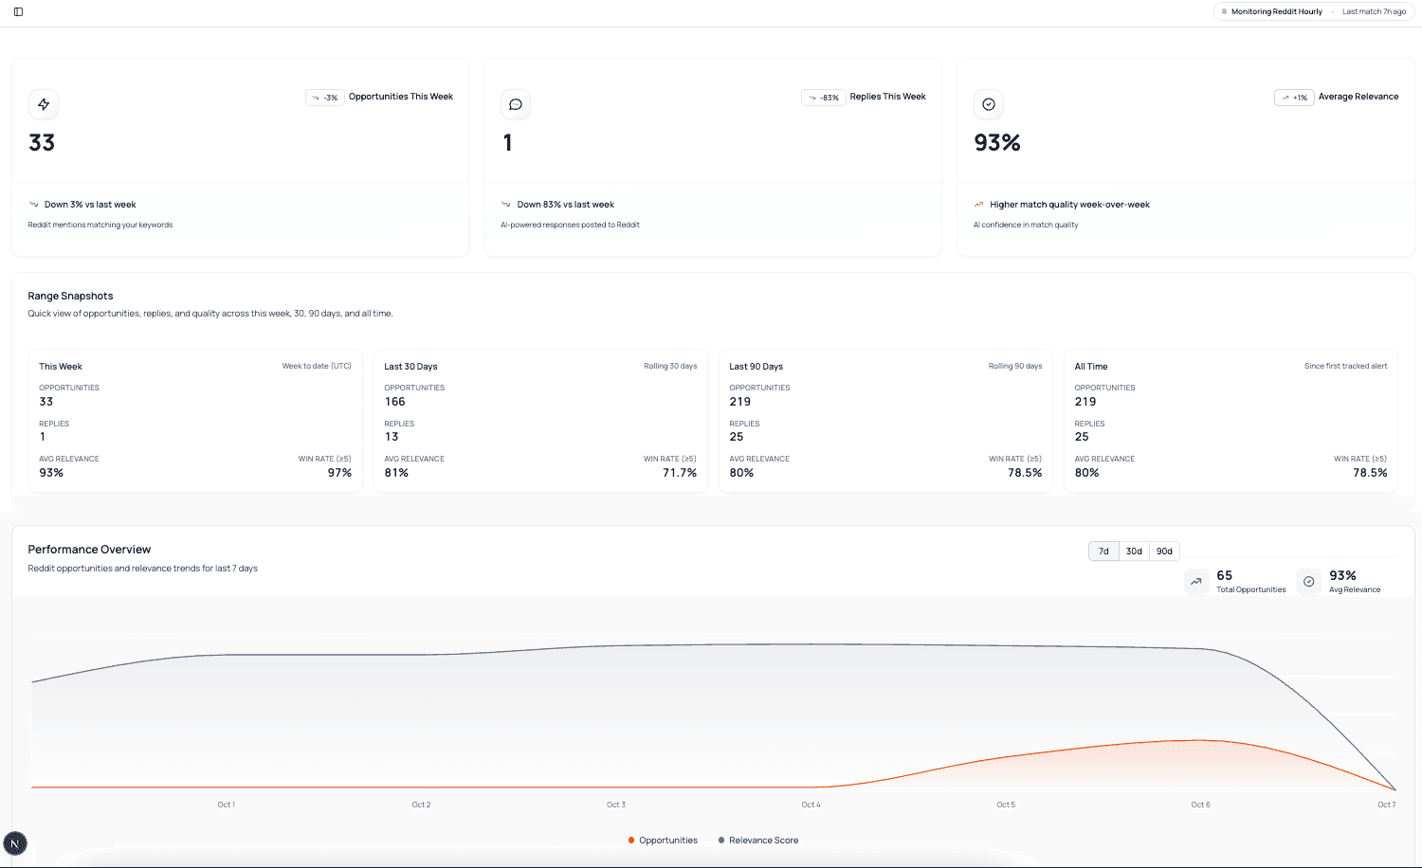1422x868 pixels.
Task: Click the -3% change badge on Opportunities This Week
Action: pyautogui.click(x=324, y=97)
